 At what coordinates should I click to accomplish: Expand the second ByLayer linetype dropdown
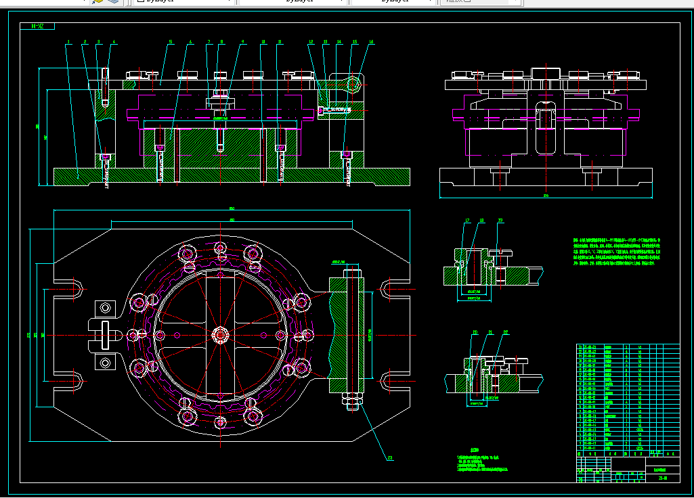[x=292, y=2]
